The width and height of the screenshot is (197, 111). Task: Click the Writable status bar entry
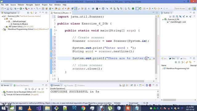click(x=117, y=103)
